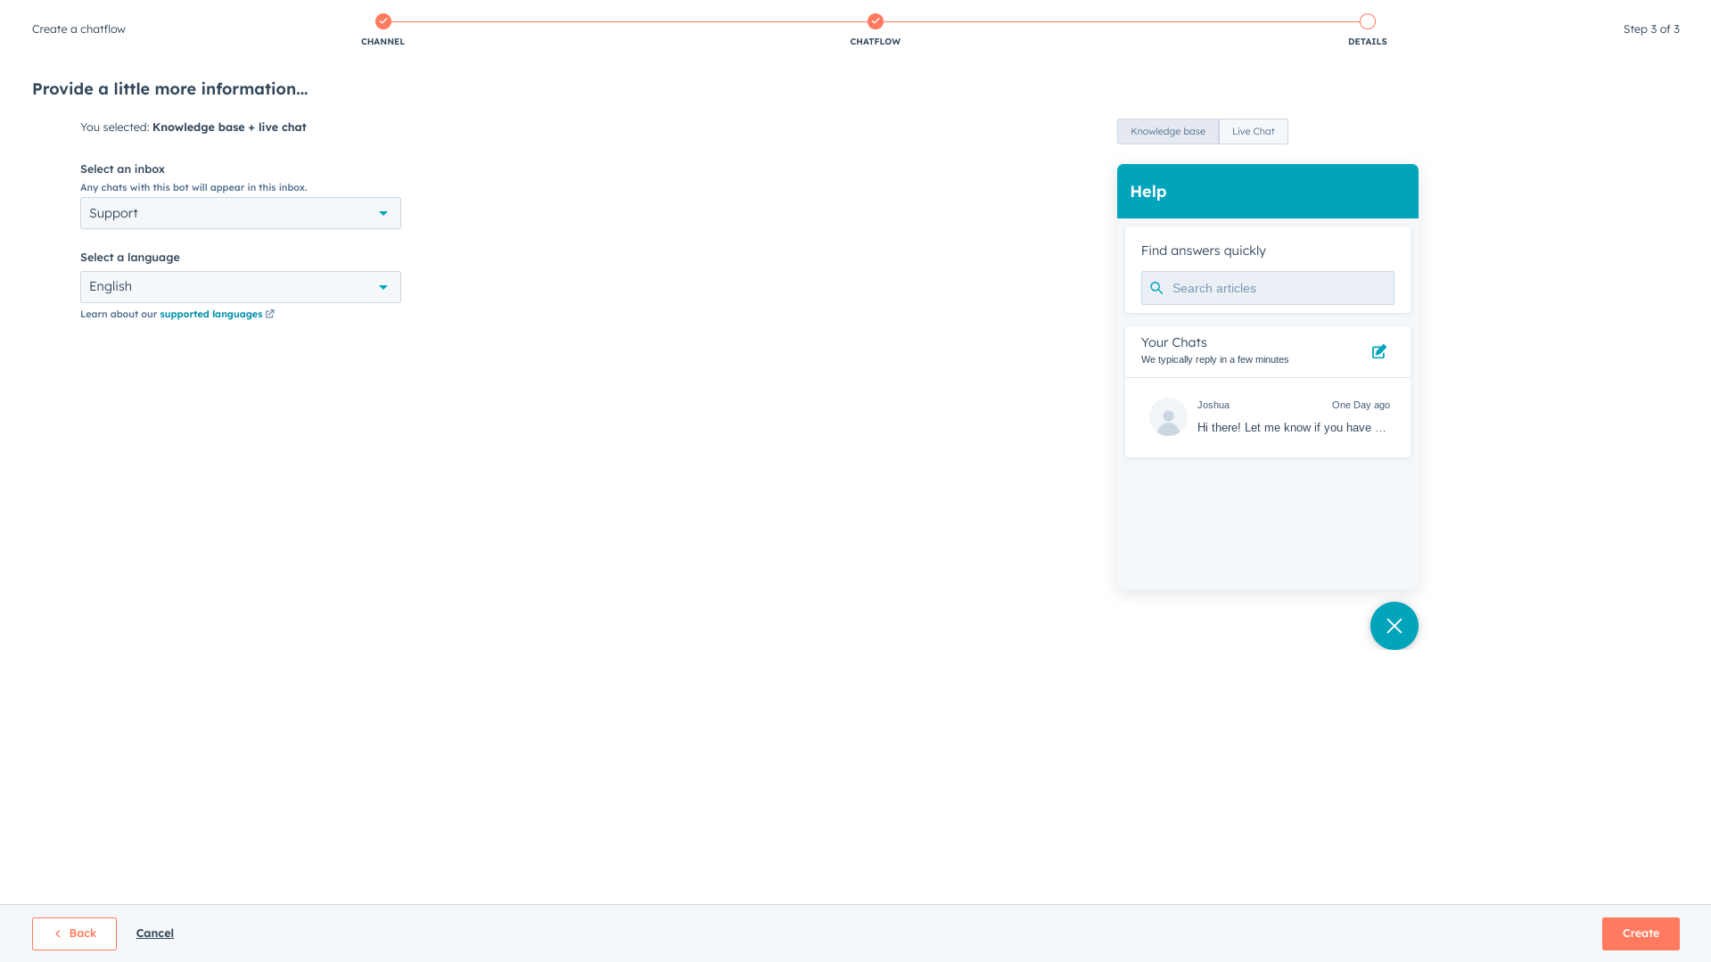This screenshot has height=962, width=1711.
Task: Click the search magnifier icon in widget
Action: click(1156, 288)
